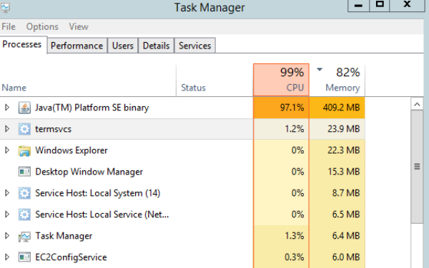Click the termsvcs gear icon
Image resolution: width=429 pixels, height=268 pixels.
24,129
